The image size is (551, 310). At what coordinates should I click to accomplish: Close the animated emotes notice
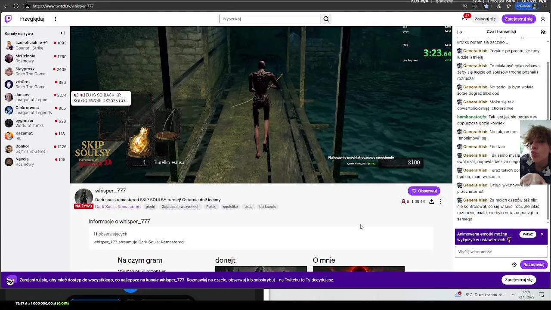542,234
